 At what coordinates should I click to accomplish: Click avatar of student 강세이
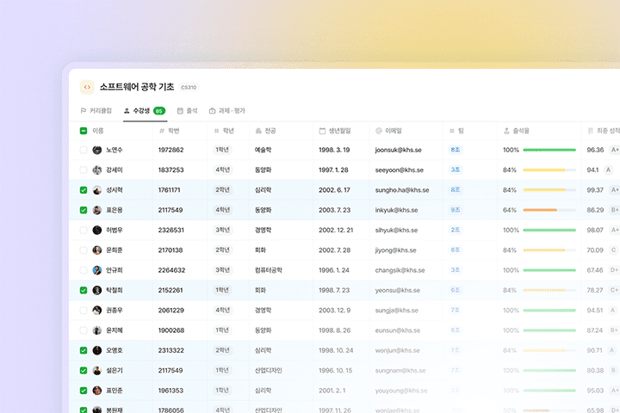tap(96, 170)
